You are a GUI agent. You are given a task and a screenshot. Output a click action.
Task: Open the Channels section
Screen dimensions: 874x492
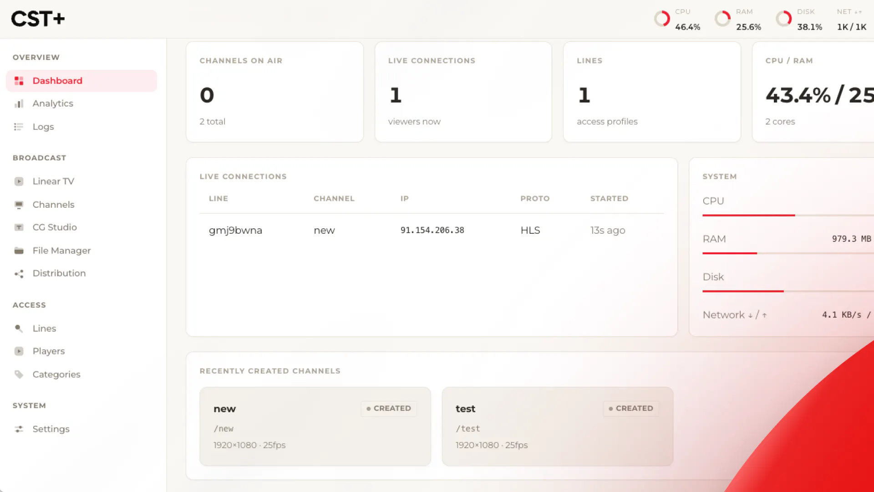click(81, 205)
